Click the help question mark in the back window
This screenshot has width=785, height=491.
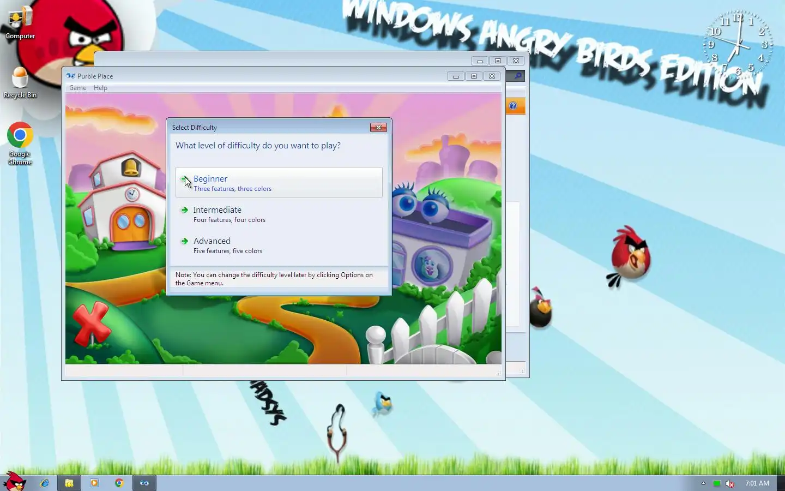tap(513, 106)
